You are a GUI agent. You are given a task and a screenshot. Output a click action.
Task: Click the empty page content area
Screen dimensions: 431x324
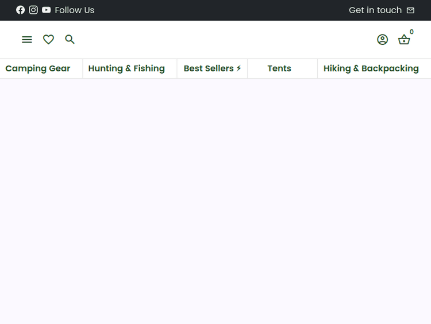click(x=215, y=201)
